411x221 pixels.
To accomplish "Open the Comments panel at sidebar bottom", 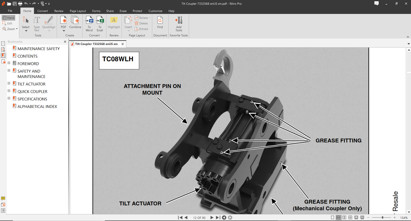I will pos(3,198).
